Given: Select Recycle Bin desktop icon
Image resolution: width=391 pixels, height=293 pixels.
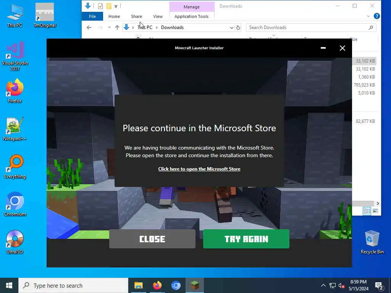Looking at the screenshot, I should point(372,242).
